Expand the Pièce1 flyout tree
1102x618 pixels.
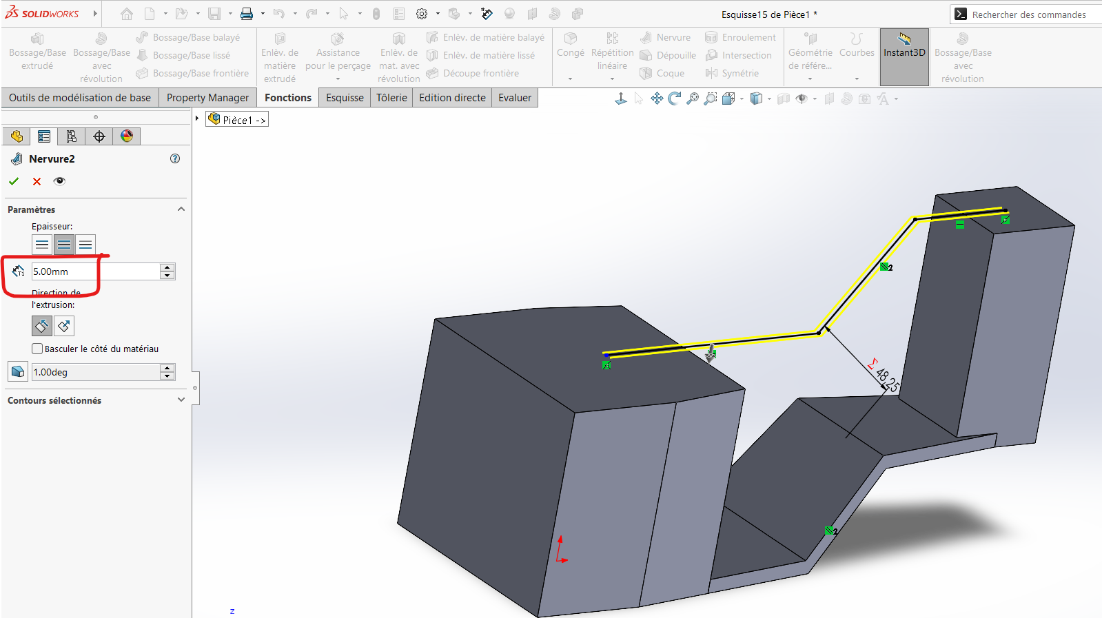(x=197, y=119)
